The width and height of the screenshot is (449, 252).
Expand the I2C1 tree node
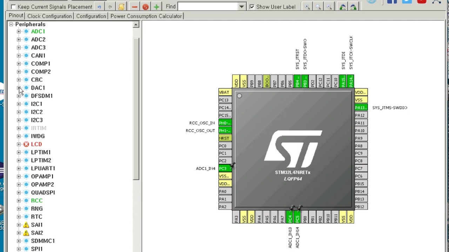(19, 104)
